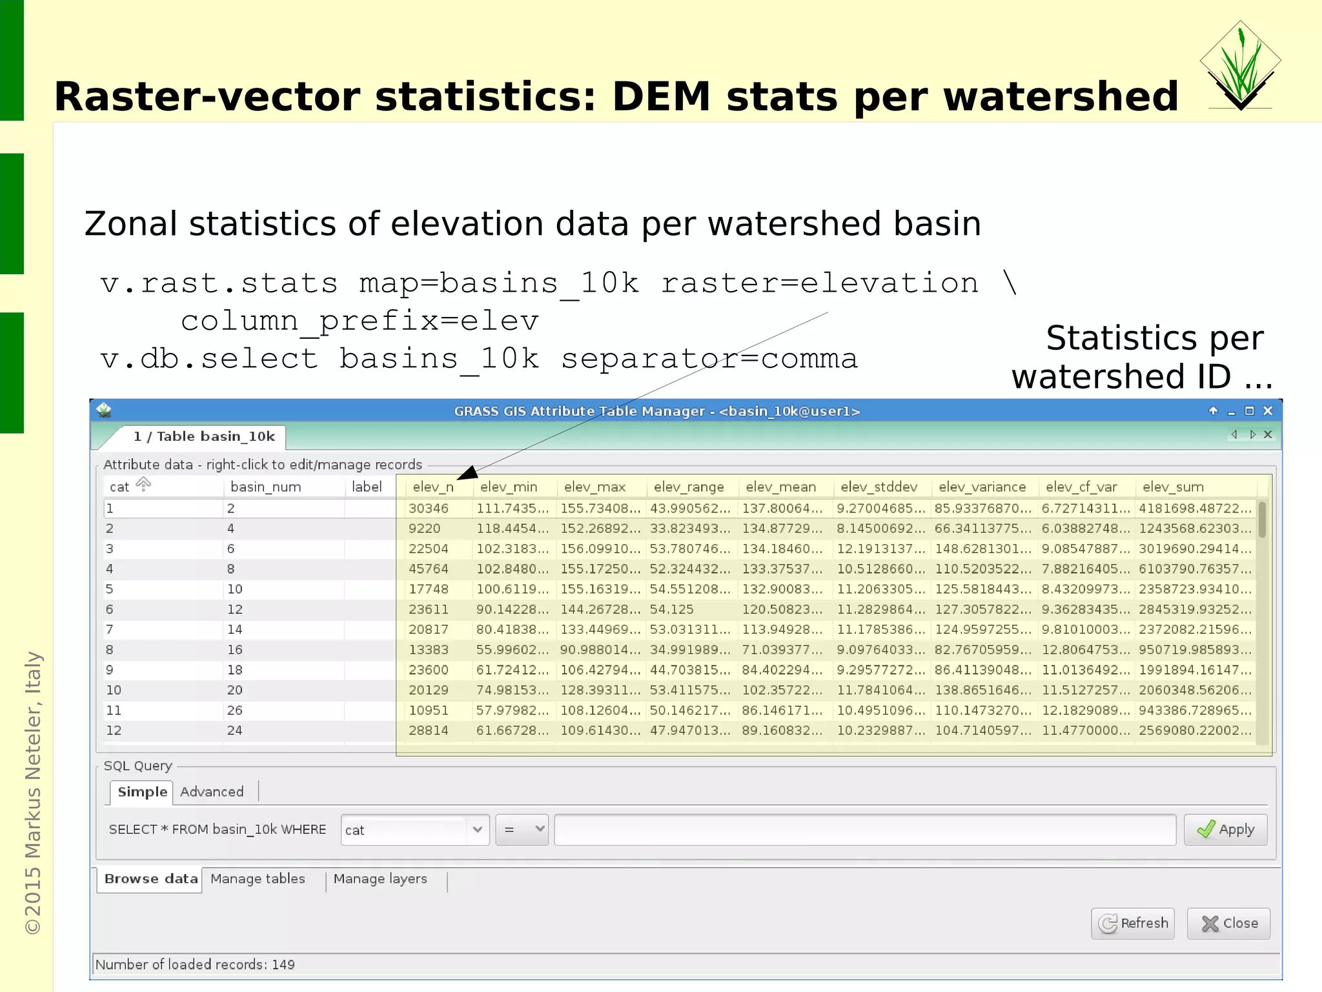Click the elev_variance column header
The image size is (1322, 992).
[x=984, y=487]
